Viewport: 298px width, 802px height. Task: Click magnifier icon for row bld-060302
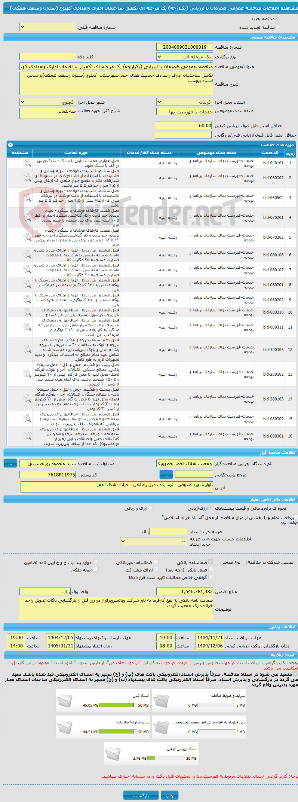(27, 178)
